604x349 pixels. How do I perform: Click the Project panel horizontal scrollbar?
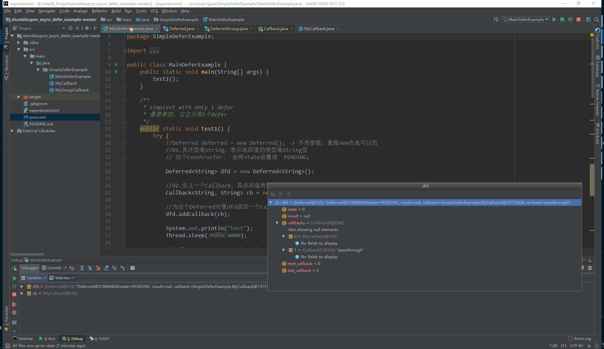coord(27,254)
